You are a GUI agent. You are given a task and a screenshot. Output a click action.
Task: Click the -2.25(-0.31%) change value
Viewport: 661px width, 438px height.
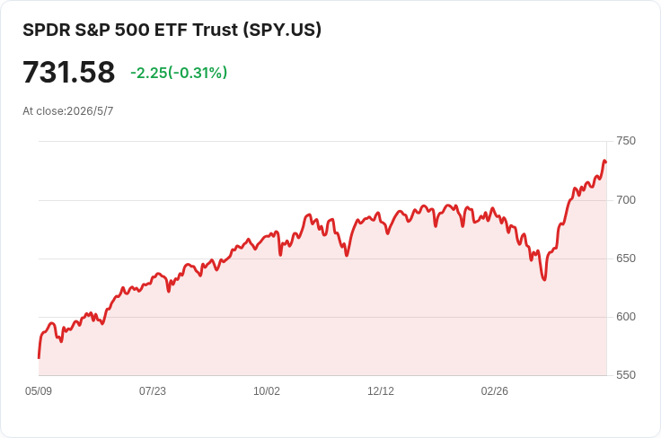[x=179, y=73]
